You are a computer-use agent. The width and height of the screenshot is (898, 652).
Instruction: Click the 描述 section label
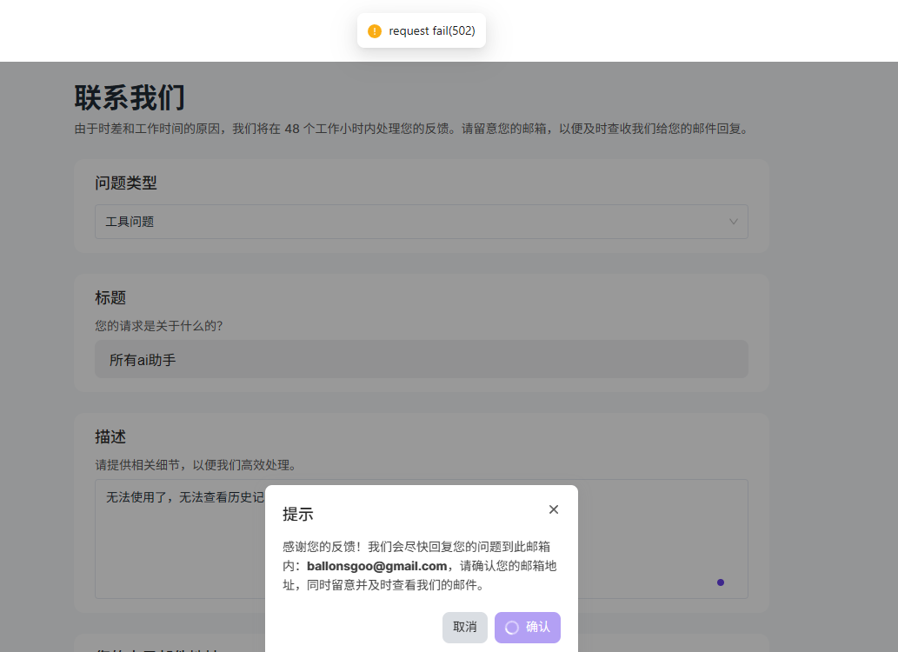[110, 436]
